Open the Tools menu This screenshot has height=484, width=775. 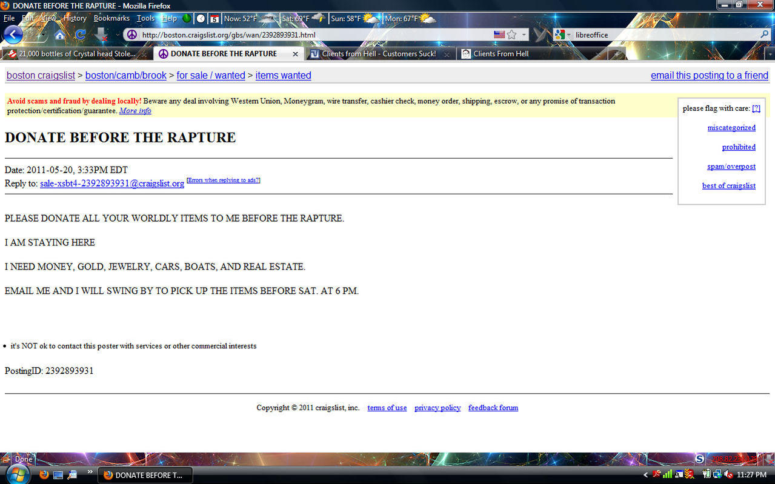[x=145, y=18]
